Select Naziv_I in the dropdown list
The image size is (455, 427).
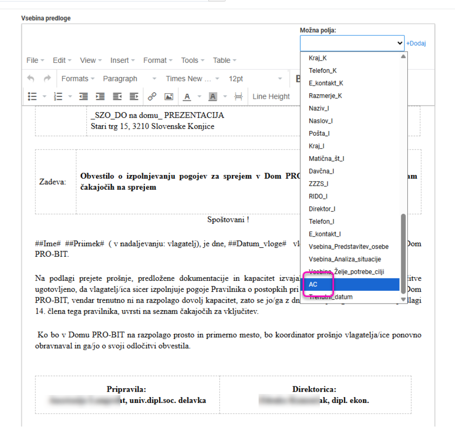click(x=350, y=108)
